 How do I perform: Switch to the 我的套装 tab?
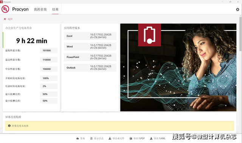(40, 9)
